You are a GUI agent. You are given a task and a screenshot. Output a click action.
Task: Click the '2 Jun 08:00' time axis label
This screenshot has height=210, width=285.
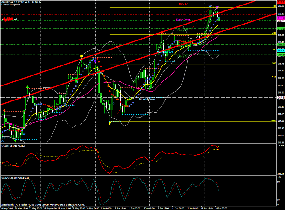106,208
